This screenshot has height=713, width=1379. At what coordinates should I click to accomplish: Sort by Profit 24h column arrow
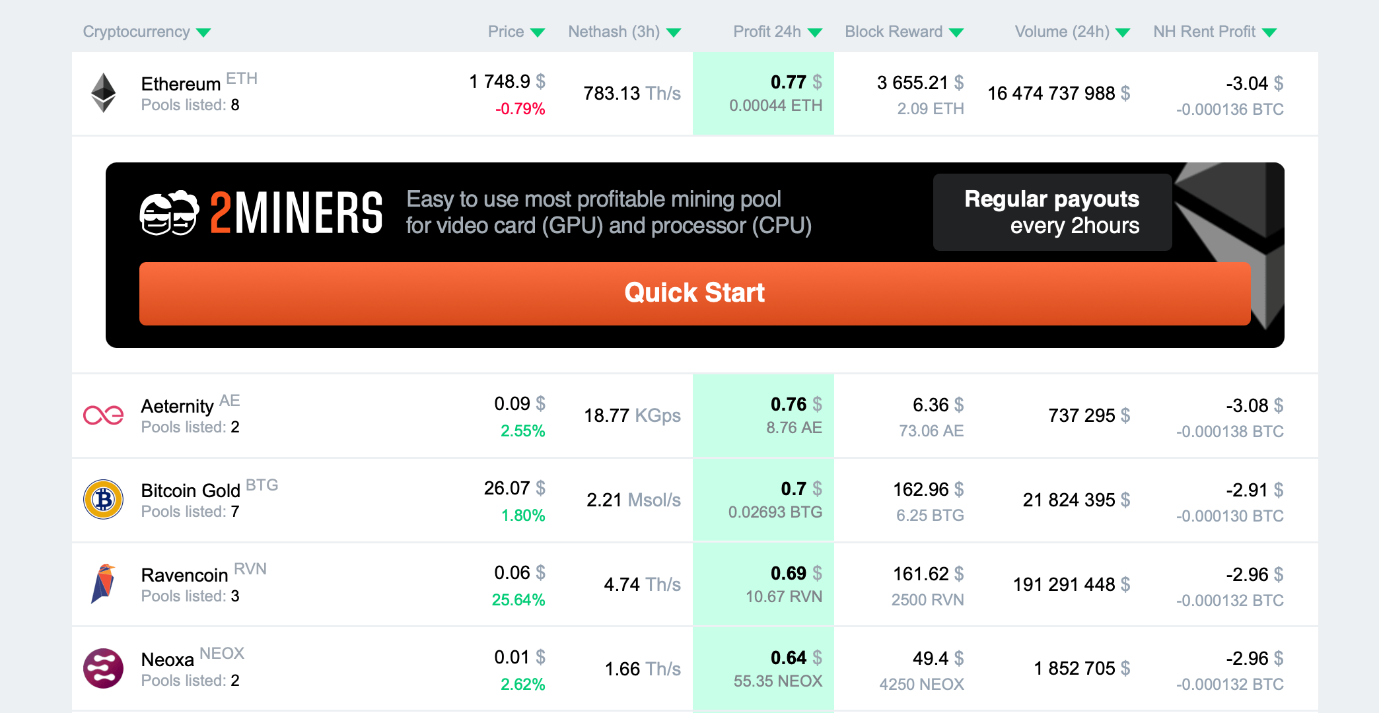pyautogui.click(x=815, y=33)
